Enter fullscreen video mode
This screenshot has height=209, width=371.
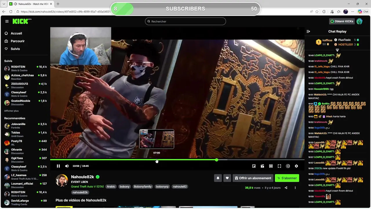[x=279, y=166]
